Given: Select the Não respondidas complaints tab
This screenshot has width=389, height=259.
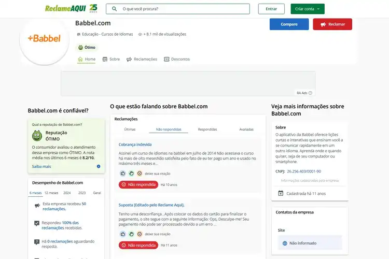Looking at the screenshot, I should (x=169, y=129).
